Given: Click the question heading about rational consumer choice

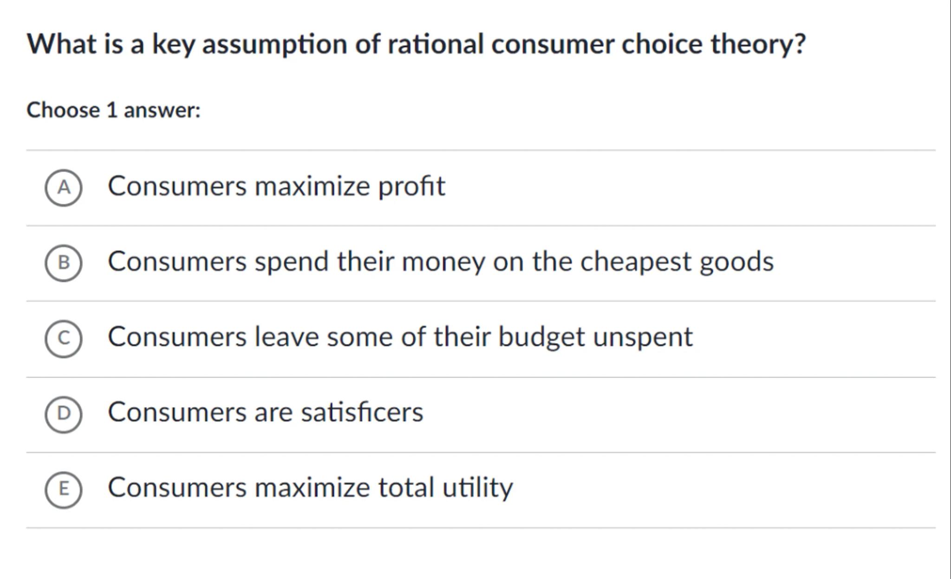Looking at the screenshot, I should coord(416,45).
